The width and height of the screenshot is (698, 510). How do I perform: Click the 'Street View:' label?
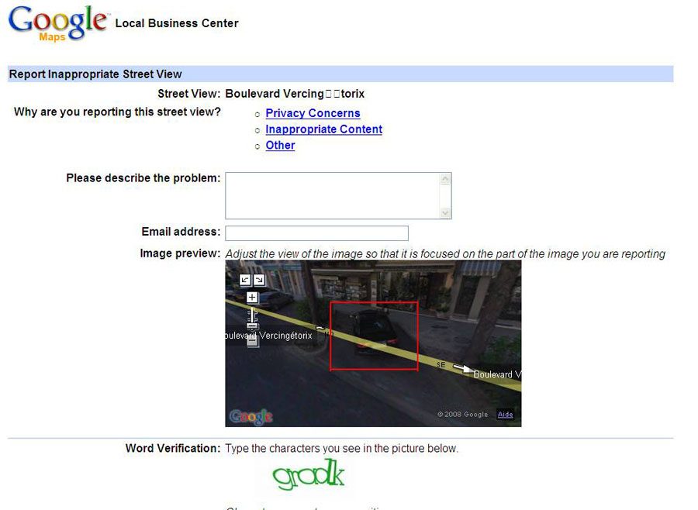(188, 94)
